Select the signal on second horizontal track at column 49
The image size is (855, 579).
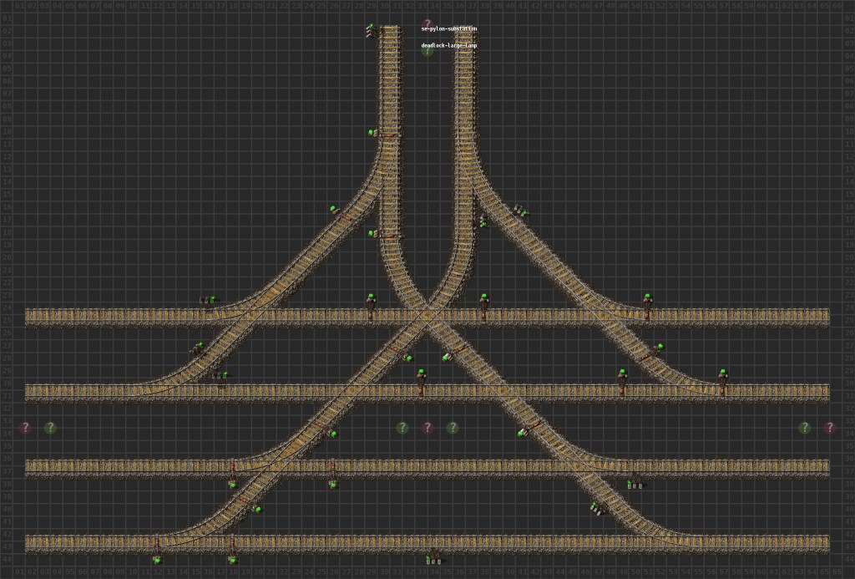coord(622,382)
